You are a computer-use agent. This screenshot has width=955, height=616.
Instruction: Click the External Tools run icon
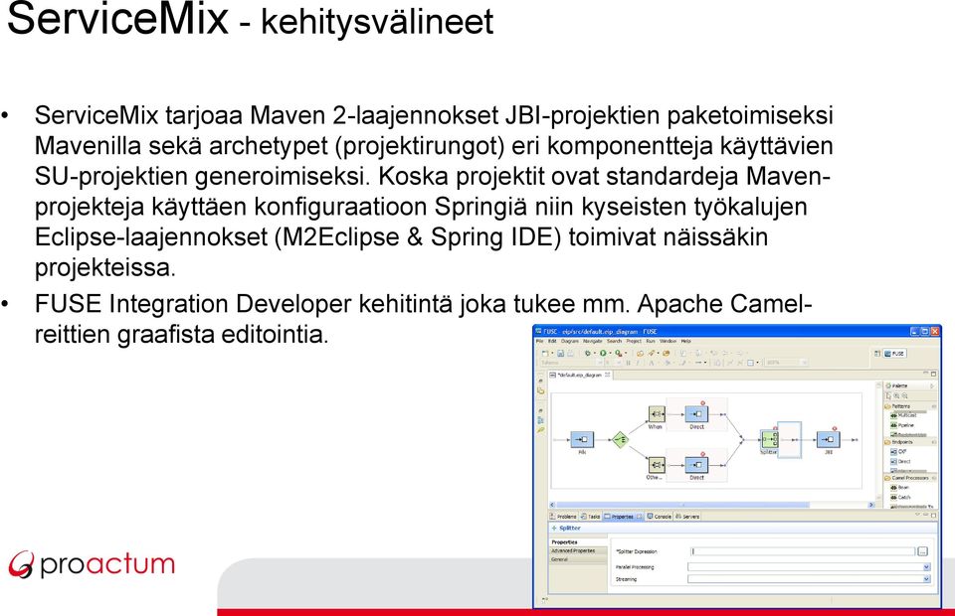pyautogui.click(x=618, y=353)
